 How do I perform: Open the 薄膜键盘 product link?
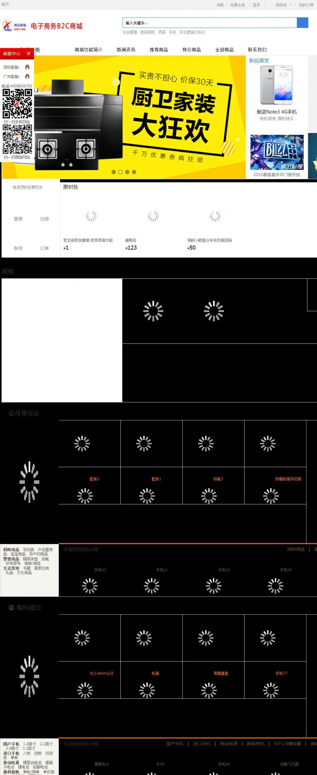[x=221, y=673]
